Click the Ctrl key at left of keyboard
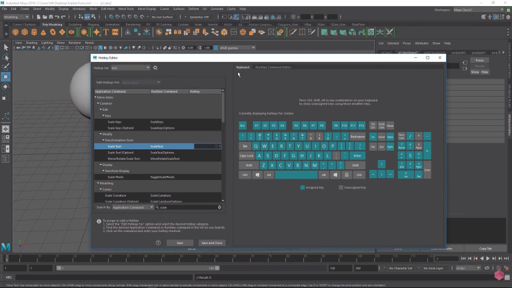This screenshot has height=288, width=512. pos(245,175)
